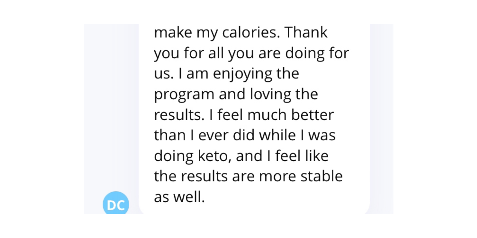Select the word "enjoying" in the message
This screenshot has height=238, width=477.
click(x=242, y=74)
